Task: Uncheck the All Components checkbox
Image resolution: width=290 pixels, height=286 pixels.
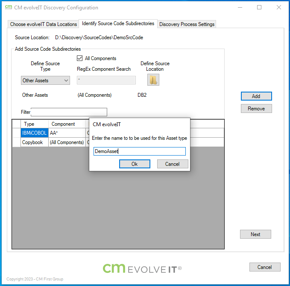Action: (79, 58)
